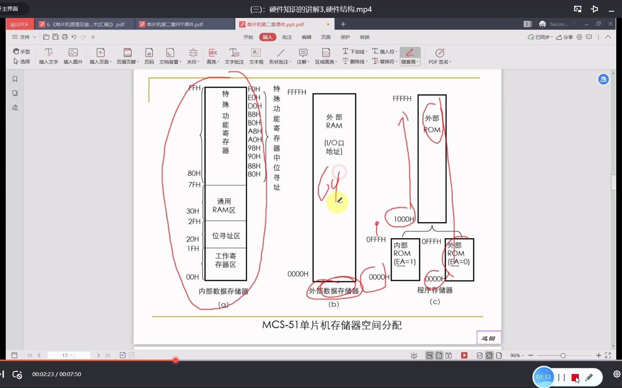Open the PDF Signature (PDF 签名) dropdown

440,56
